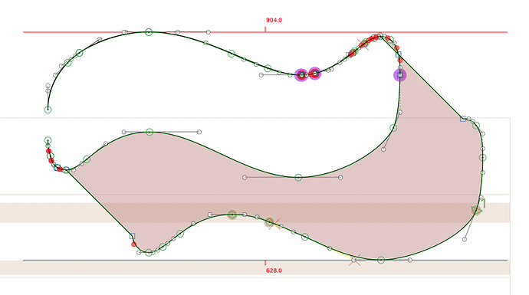529x295 pixels.
Task: Click the red dot below bottom-left blue corner node
Action: click(x=134, y=244)
